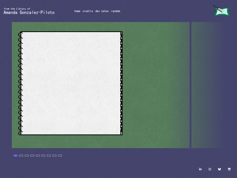Click the Amanda Gonzalez-Piloto site title
Viewport: 237px width, 178px height.
29,12
